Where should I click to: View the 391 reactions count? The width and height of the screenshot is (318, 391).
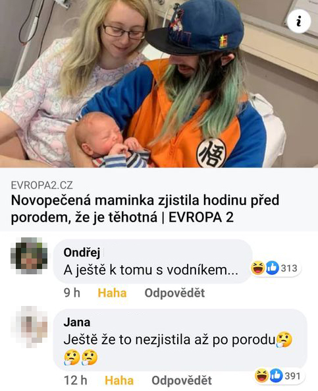click(x=292, y=376)
